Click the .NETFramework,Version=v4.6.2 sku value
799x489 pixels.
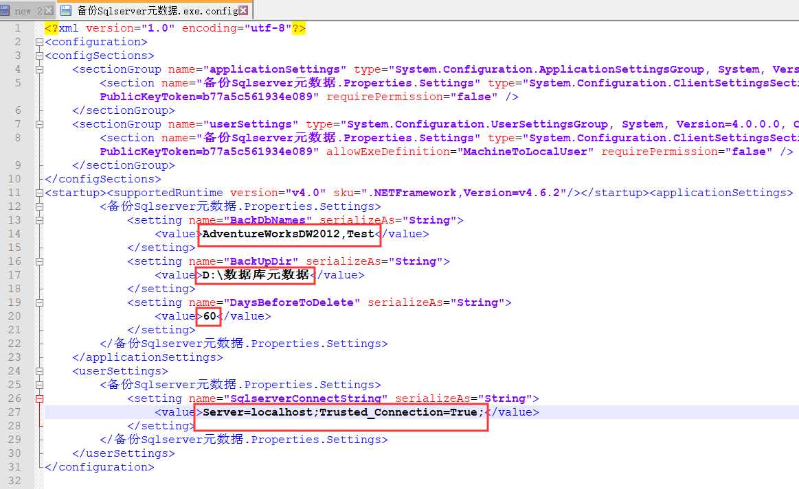464,193
